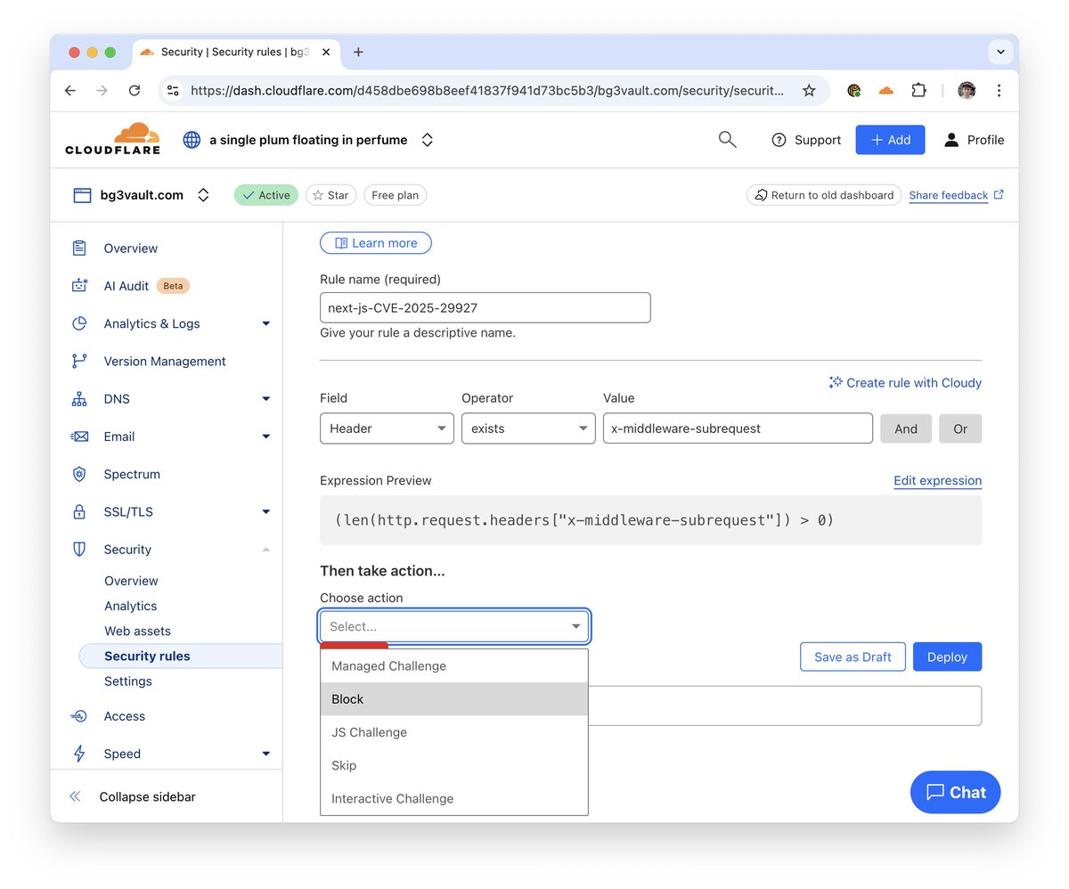Image resolution: width=1069 pixels, height=889 pixels.
Task: Click the Spectrum shield icon
Action: pos(79,474)
